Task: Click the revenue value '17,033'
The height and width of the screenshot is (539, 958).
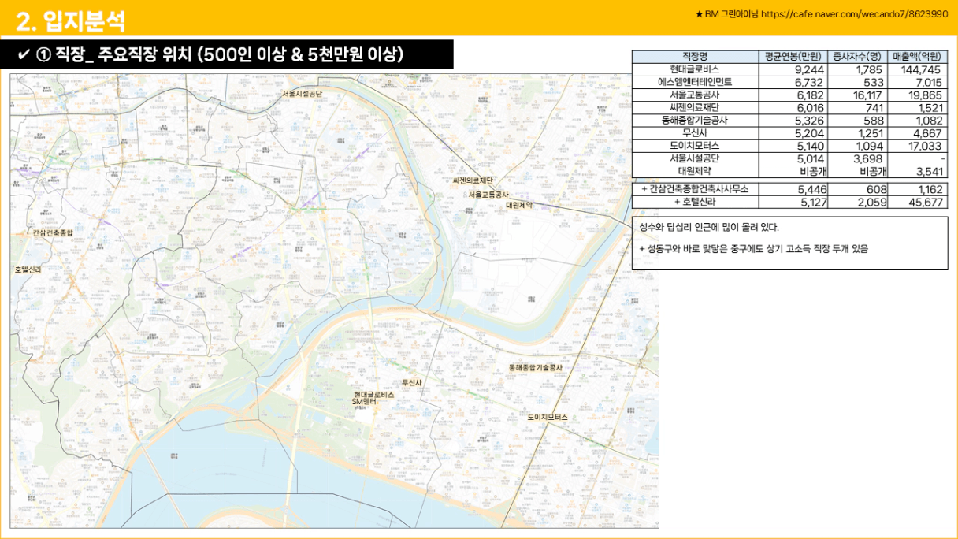Action: pyautogui.click(x=925, y=147)
